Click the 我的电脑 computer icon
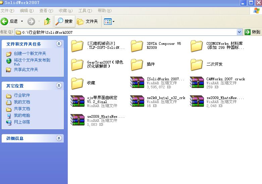Viewport: 262px width, 184px height. tap(9, 116)
